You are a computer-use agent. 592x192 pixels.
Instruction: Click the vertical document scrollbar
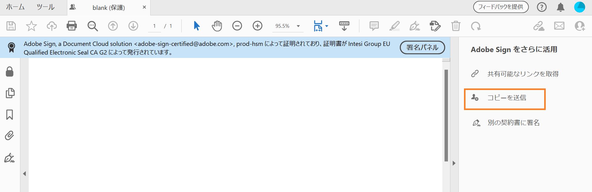(446, 116)
